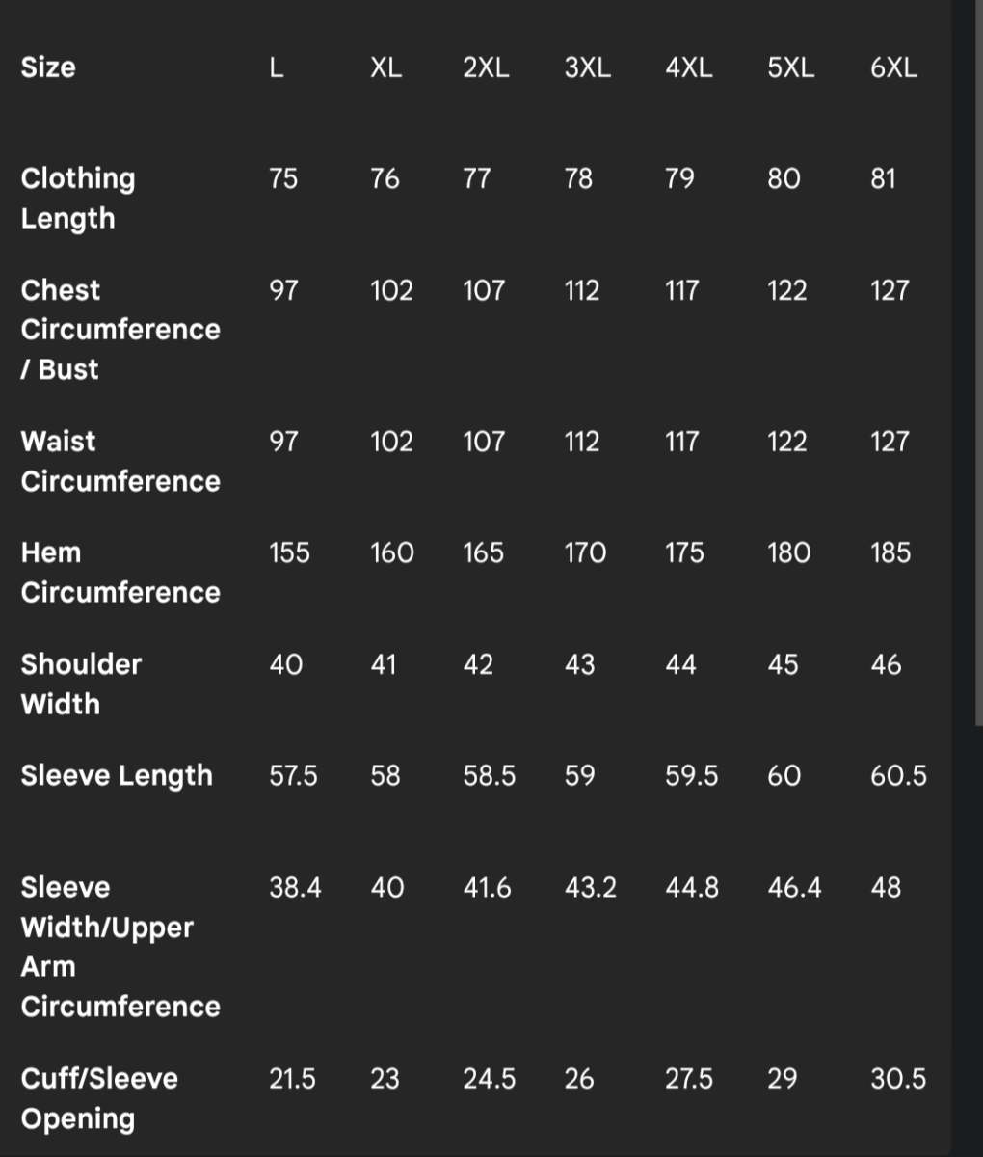Select the 3XL size column header
This screenshot has height=1157, width=983.
pos(587,67)
